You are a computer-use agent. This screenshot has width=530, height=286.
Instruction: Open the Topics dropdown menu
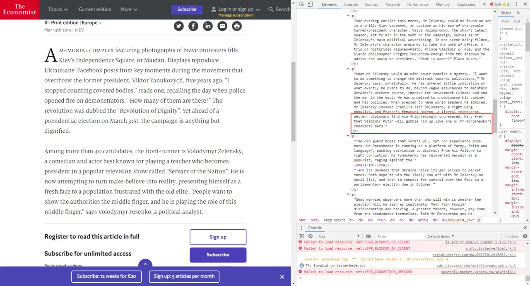pos(58,9)
